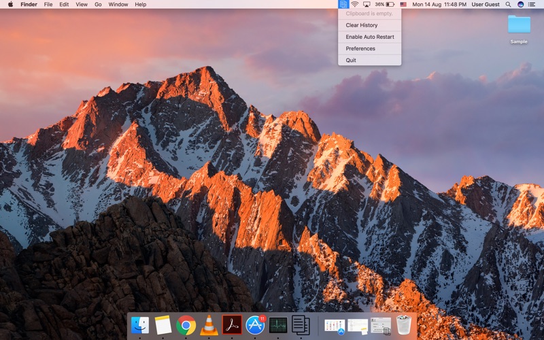Open the yellow Notes app in Dock
The height and width of the screenshot is (340, 544).
[163, 326]
